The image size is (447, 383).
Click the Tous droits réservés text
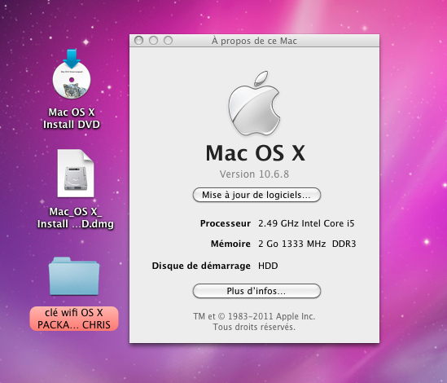pos(254,327)
